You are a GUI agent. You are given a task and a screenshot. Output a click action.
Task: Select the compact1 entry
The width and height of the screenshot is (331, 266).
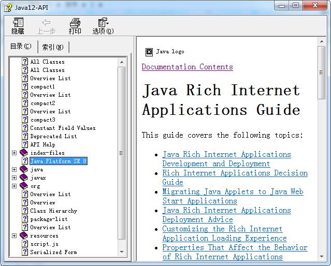42,86
